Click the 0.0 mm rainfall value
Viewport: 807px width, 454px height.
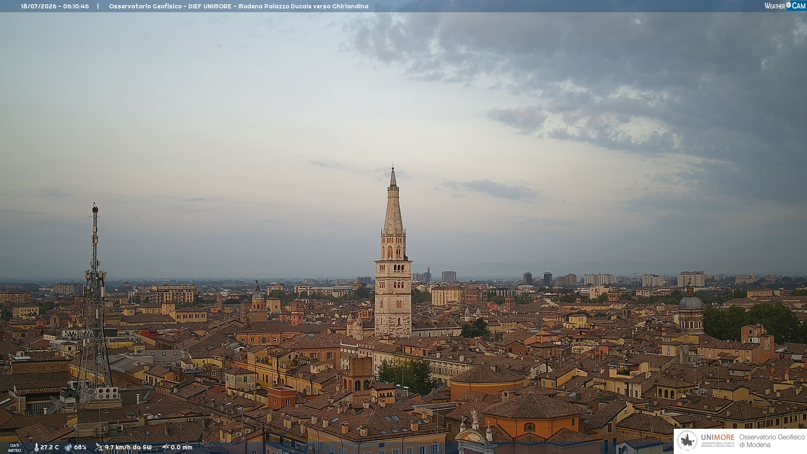tap(182, 448)
